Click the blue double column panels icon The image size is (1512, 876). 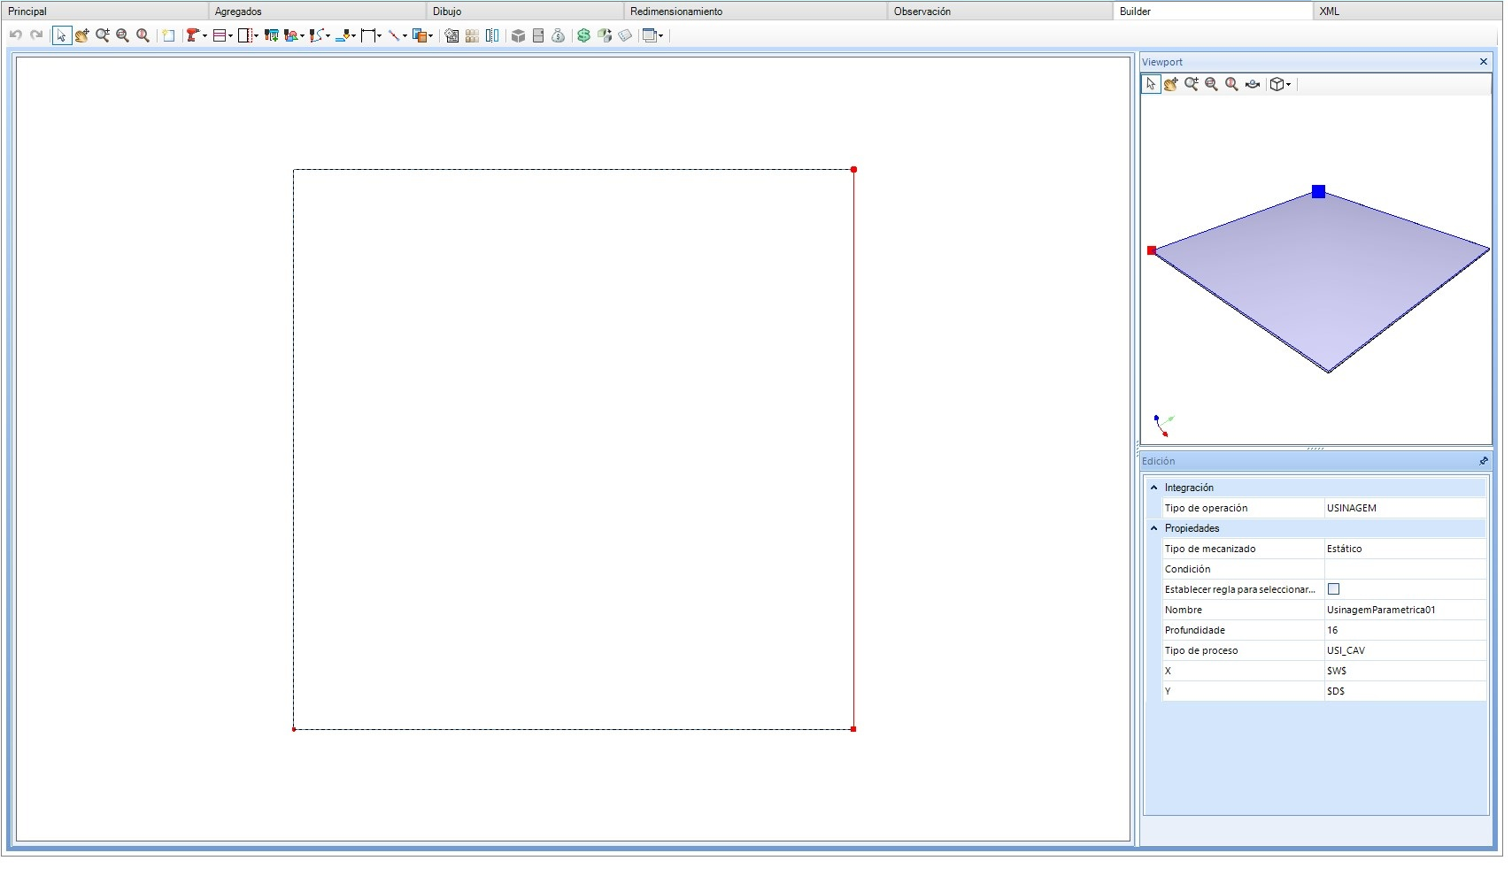[492, 35]
